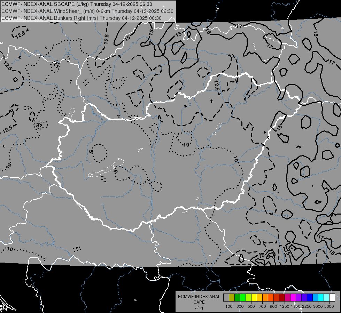Click the 500 tick label
Image resolution: width=341 pixels, height=313 pixels.
point(251,306)
